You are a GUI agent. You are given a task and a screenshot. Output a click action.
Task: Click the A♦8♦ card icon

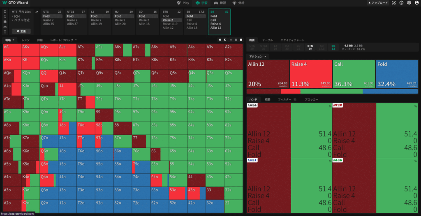point(252,160)
